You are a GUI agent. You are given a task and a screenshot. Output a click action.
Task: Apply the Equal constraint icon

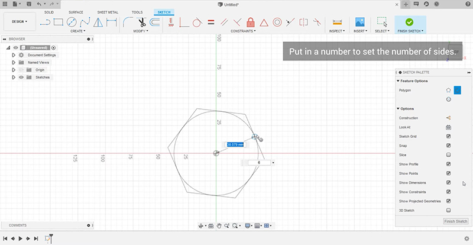(x=210, y=22)
